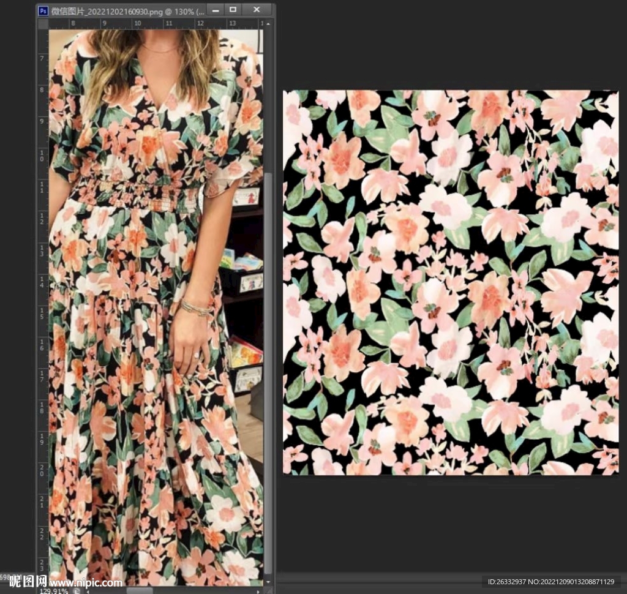
Task: Click the vertical scrollbar up arrow
Action: (268, 24)
